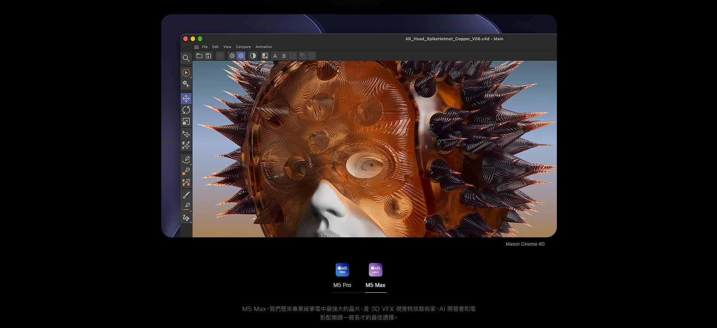Click the search magnifier icon in Cinema 4D
The height and width of the screenshot is (328, 717).
(x=186, y=58)
